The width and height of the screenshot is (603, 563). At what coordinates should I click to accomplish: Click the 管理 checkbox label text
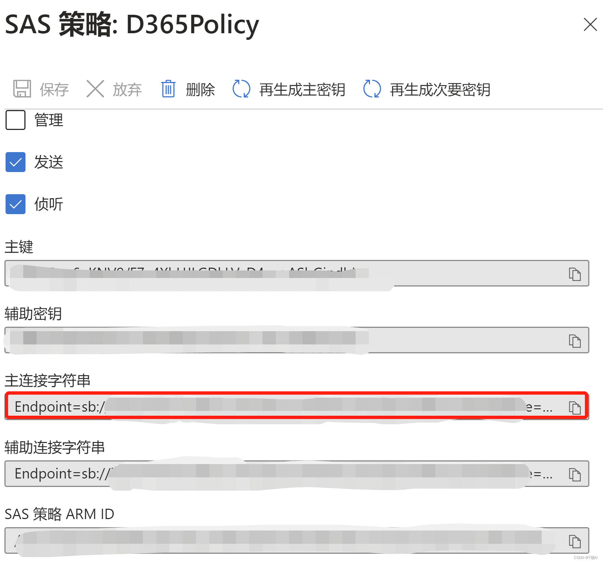pyautogui.click(x=49, y=120)
